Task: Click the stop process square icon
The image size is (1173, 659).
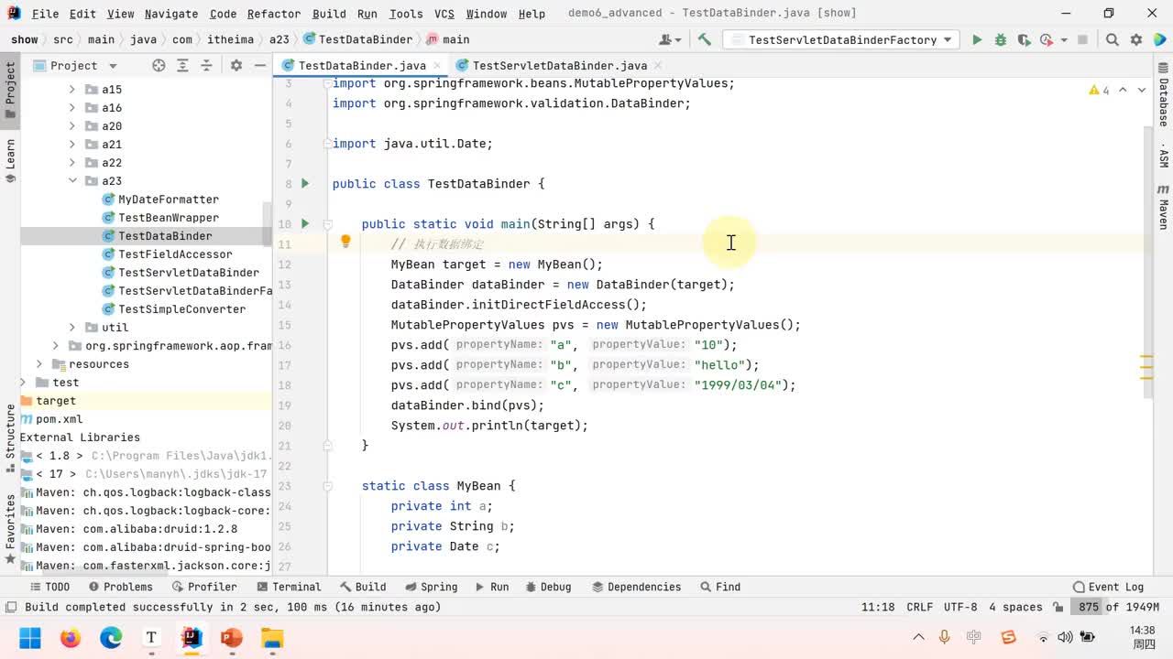Action: (1082, 39)
